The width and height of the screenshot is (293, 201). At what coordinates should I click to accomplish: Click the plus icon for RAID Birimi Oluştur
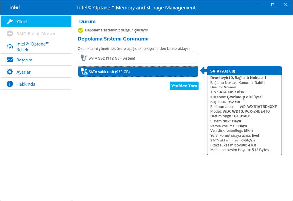pos(10,33)
